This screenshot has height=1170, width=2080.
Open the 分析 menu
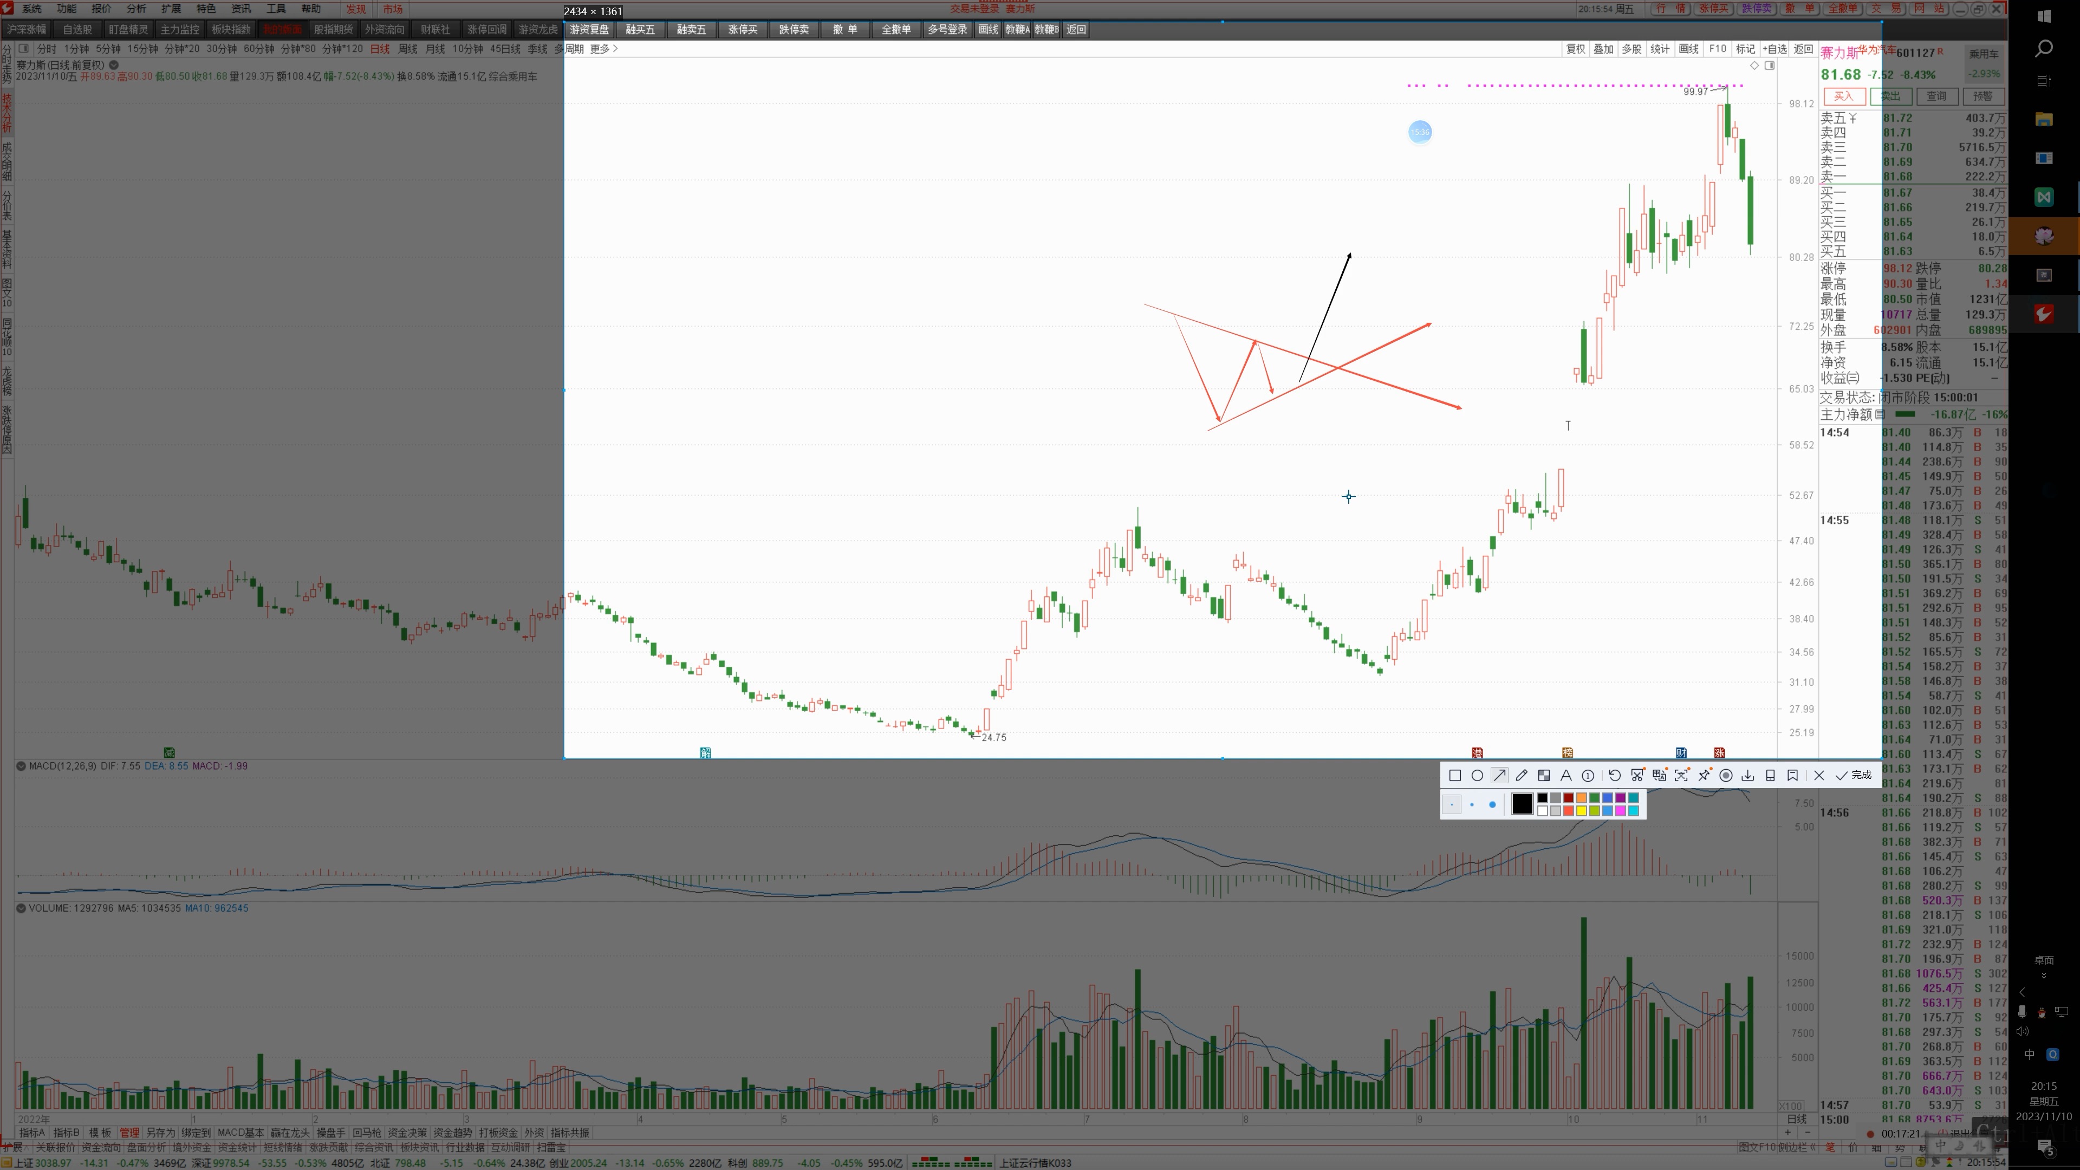click(x=135, y=9)
